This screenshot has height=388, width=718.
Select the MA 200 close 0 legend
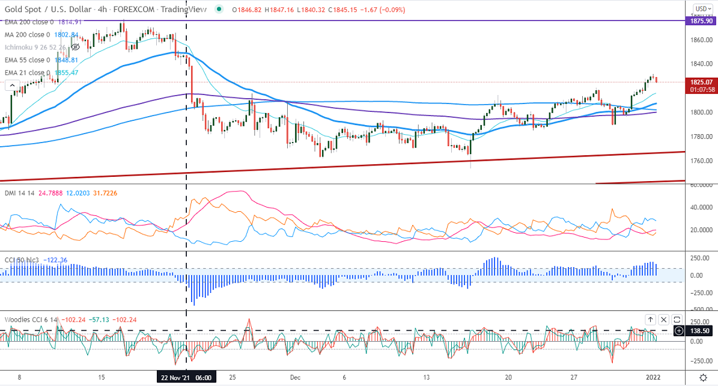(28, 34)
